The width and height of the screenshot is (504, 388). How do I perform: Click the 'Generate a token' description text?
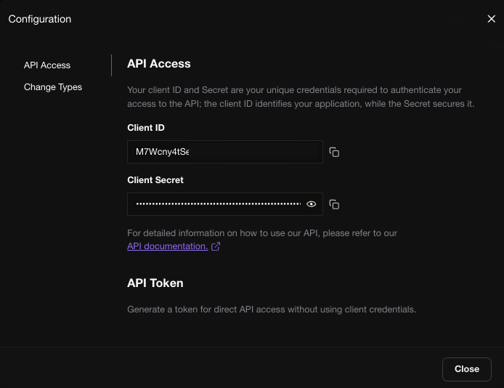coord(271,310)
